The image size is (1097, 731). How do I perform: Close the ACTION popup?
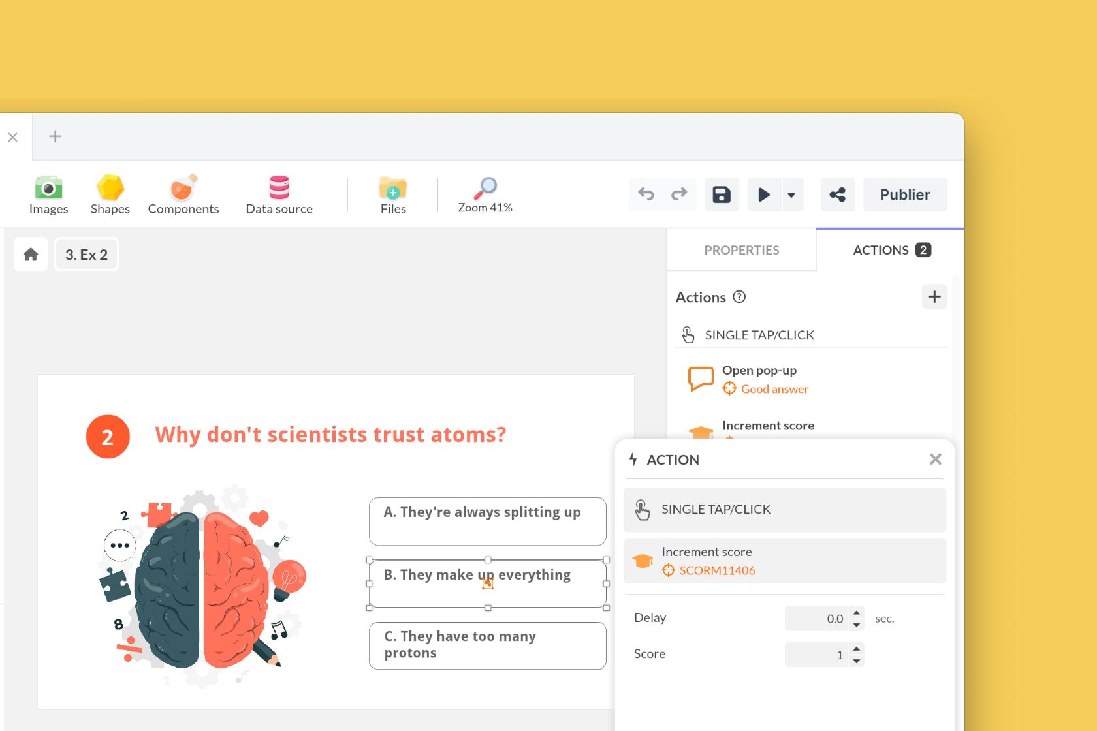[936, 459]
